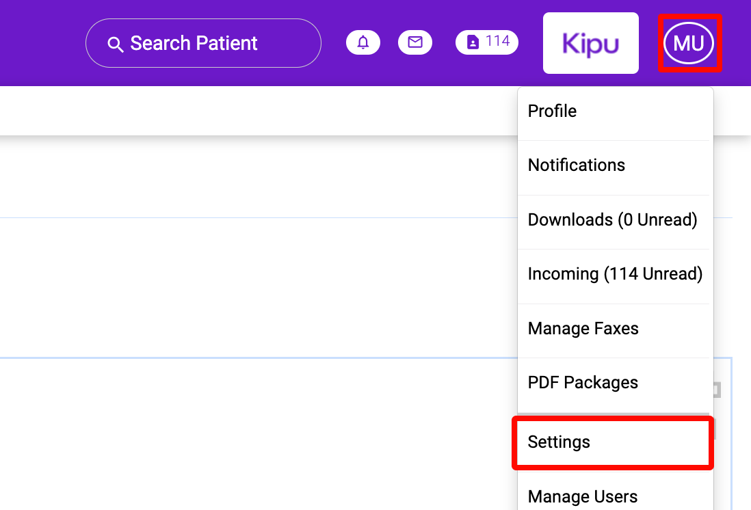The image size is (751, 510).
Task: Open messages via the envelope icon
Action: click(415, 42)
